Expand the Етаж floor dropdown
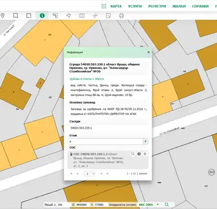Screen dimensions: 217x209 click(x=145, y=142)
